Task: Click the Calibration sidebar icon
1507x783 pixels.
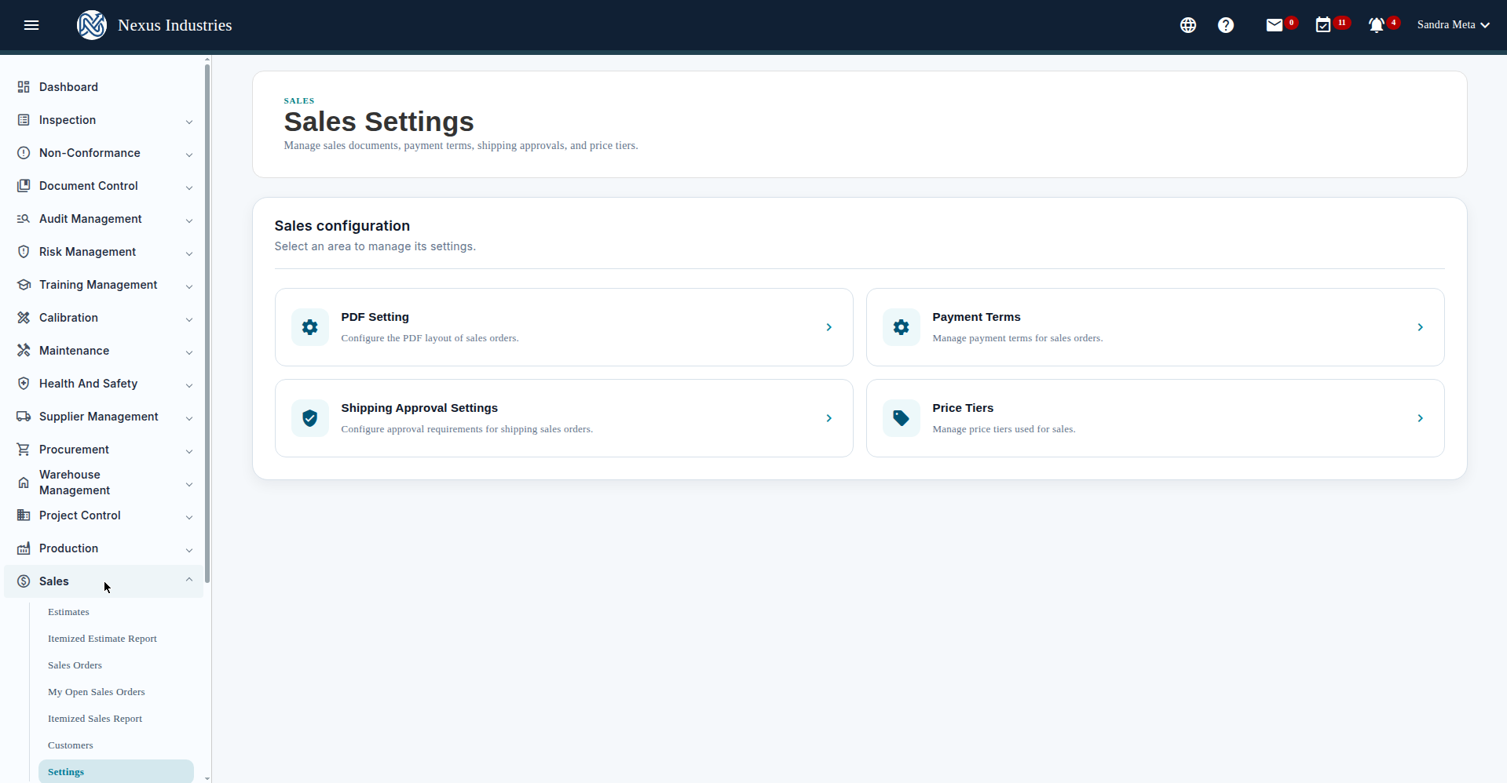Action: 24,318
